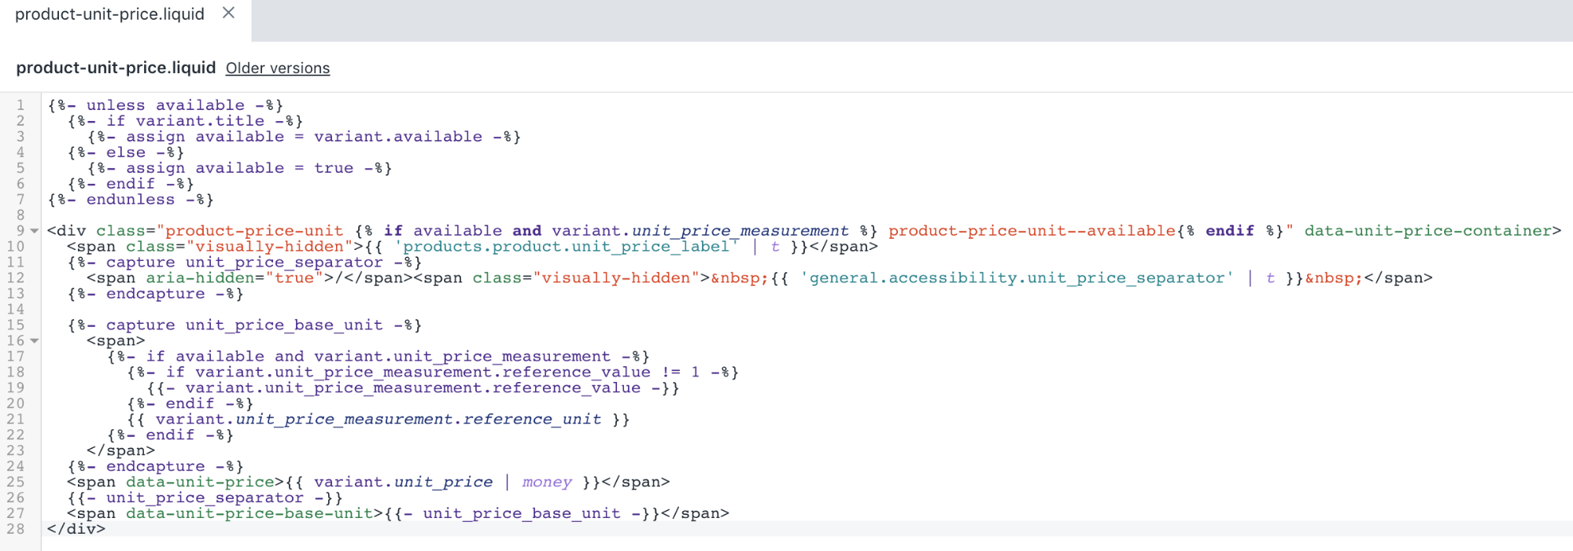
Task: Collapse the div block at line 9
Action: tap(35, 231)
